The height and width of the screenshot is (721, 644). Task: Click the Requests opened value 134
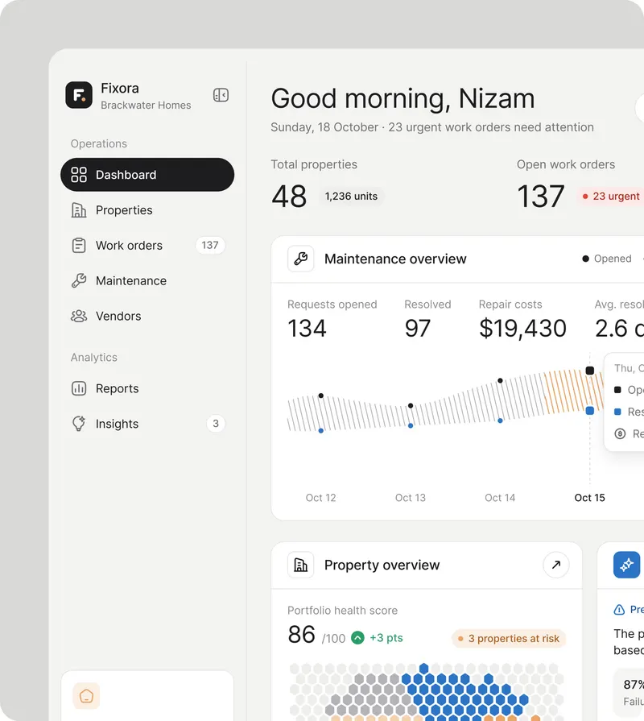[x=307, y=329]
